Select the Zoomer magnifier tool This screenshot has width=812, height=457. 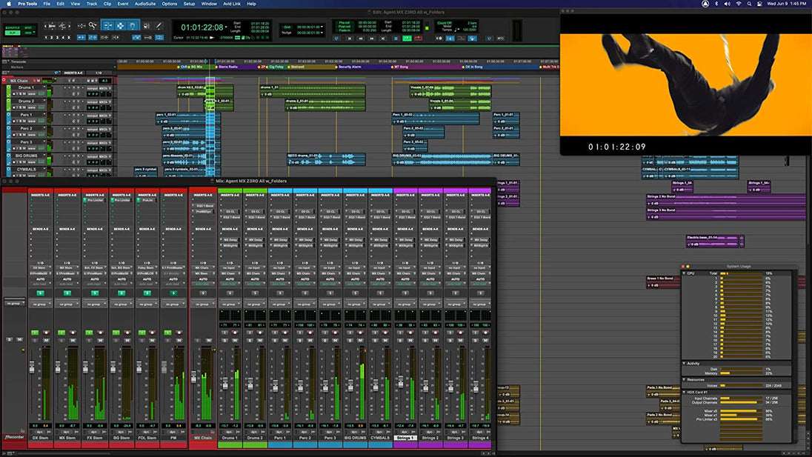point(93,26)
